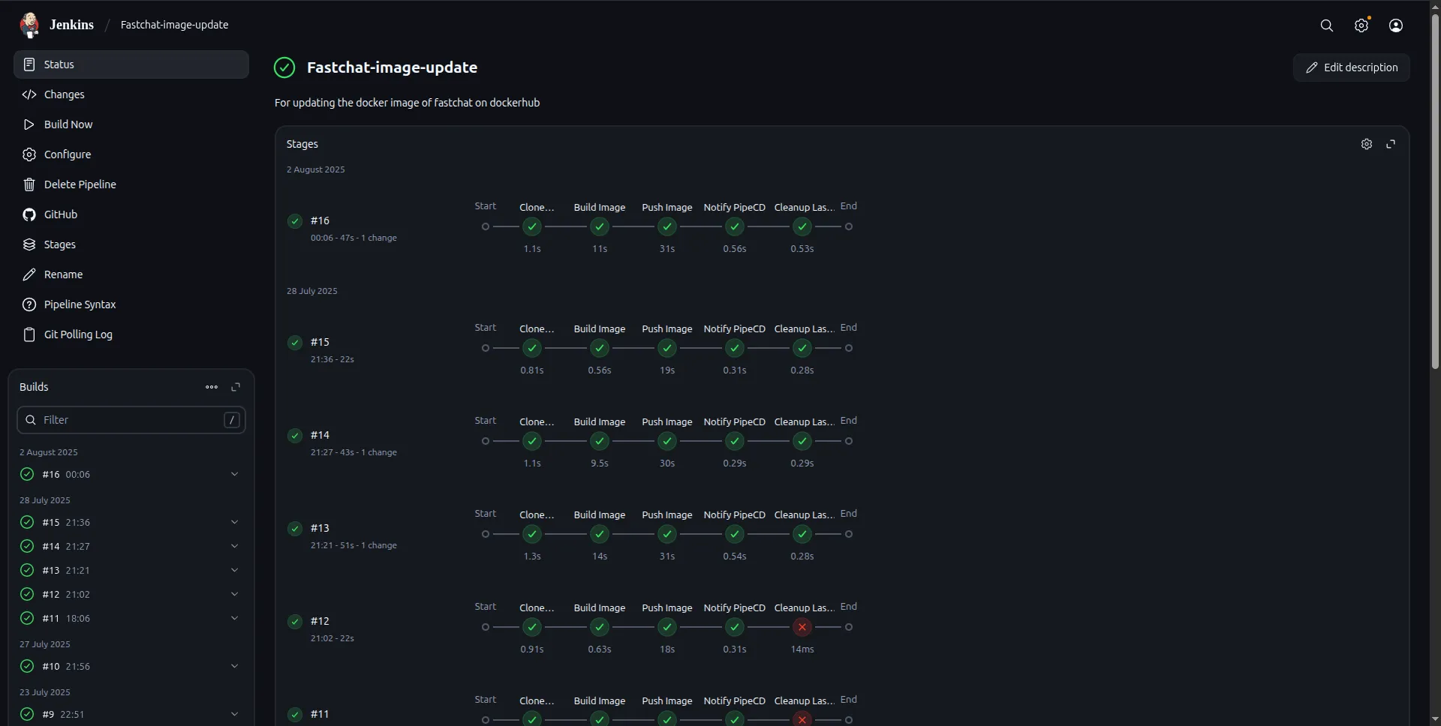
Task: Expand build #14 dropdown chevron
Action: click(x=234, y=546)
